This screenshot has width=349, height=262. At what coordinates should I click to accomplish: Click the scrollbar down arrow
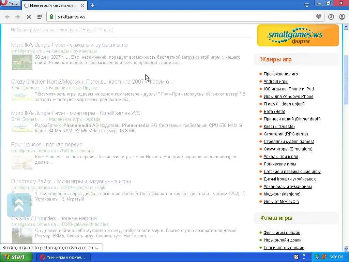pos(346,249)
